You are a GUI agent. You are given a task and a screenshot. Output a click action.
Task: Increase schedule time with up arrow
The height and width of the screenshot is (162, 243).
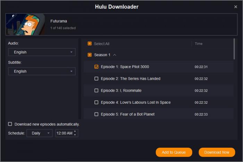click(75, 131)
